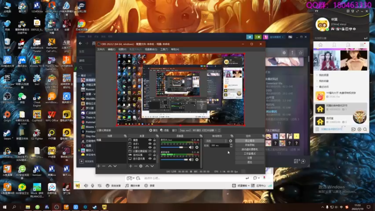Open YY audio mixer sliders icon

tap(99, 186)
